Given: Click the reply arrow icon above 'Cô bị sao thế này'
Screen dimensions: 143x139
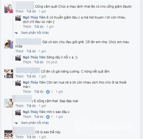Looking at the screenshot, I should (x=16, y=123).
